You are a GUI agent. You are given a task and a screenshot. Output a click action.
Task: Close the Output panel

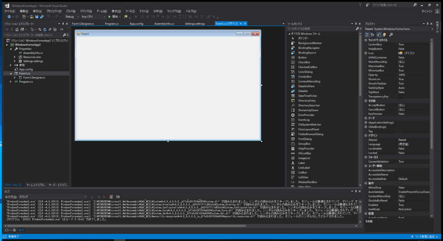pos(360,191)
